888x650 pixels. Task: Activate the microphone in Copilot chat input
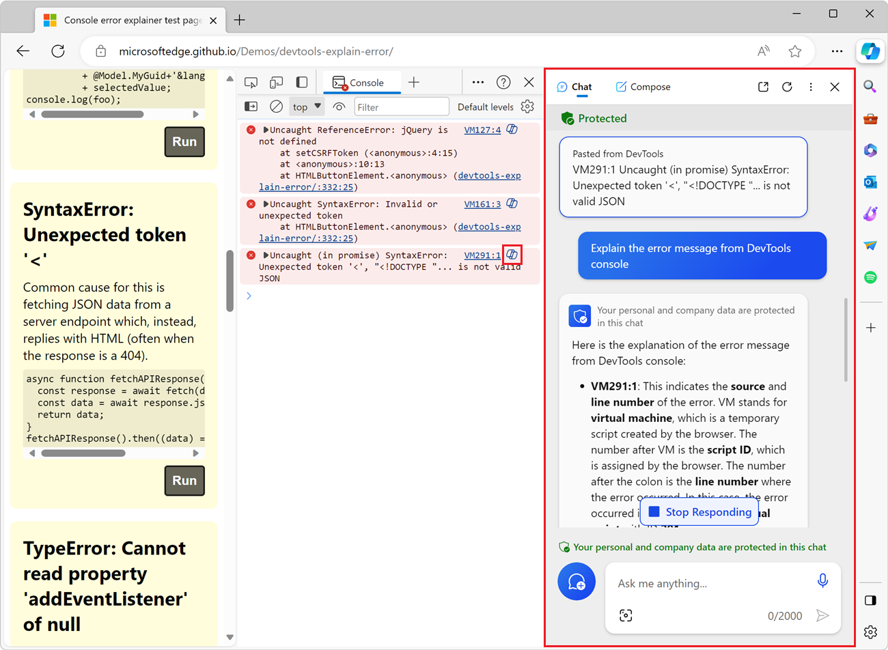[x=822, y=580]
